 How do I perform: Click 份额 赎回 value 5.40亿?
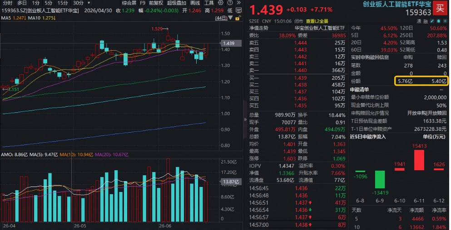tap(439, 81)
